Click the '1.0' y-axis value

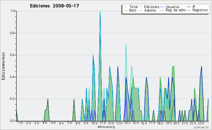[12, 11]
